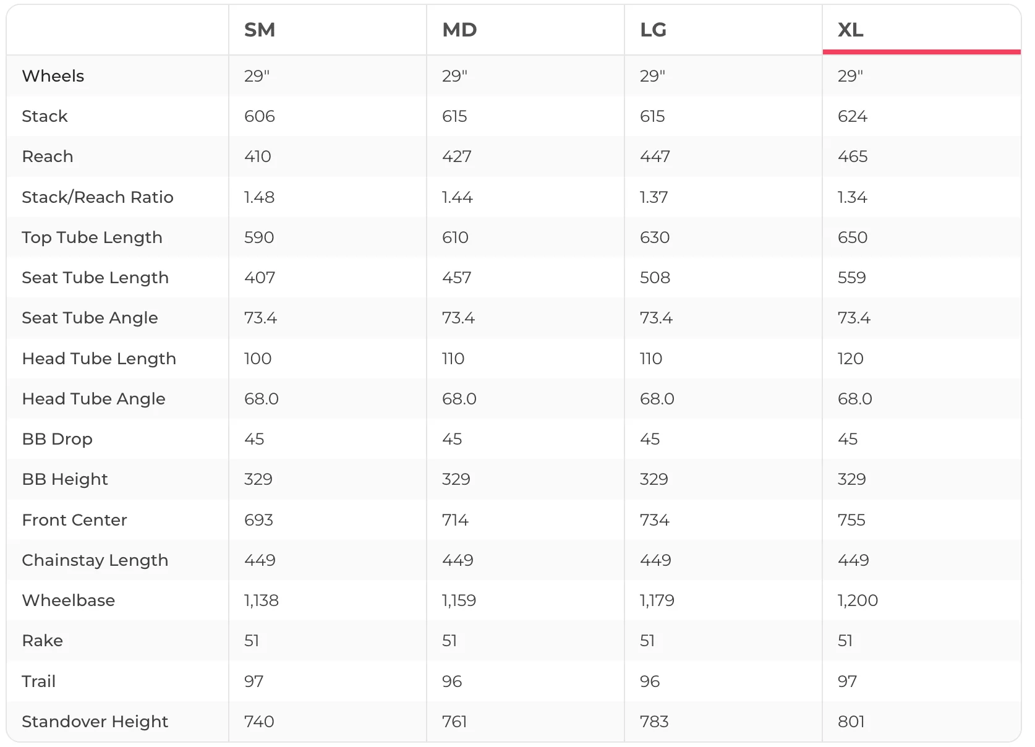
Task: Click the Trail row label
Action: (38, 681)
